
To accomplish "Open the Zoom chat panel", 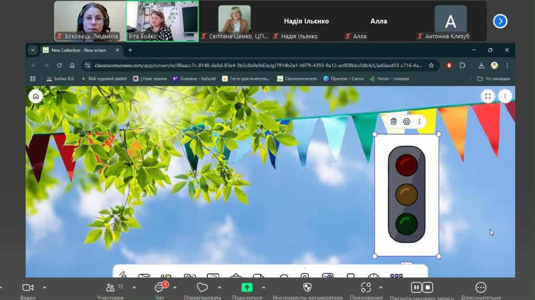I will click(160, 288).
